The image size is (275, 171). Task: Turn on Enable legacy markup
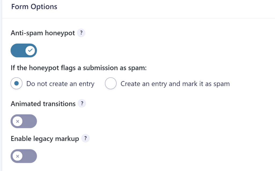(x=24, y=156)
